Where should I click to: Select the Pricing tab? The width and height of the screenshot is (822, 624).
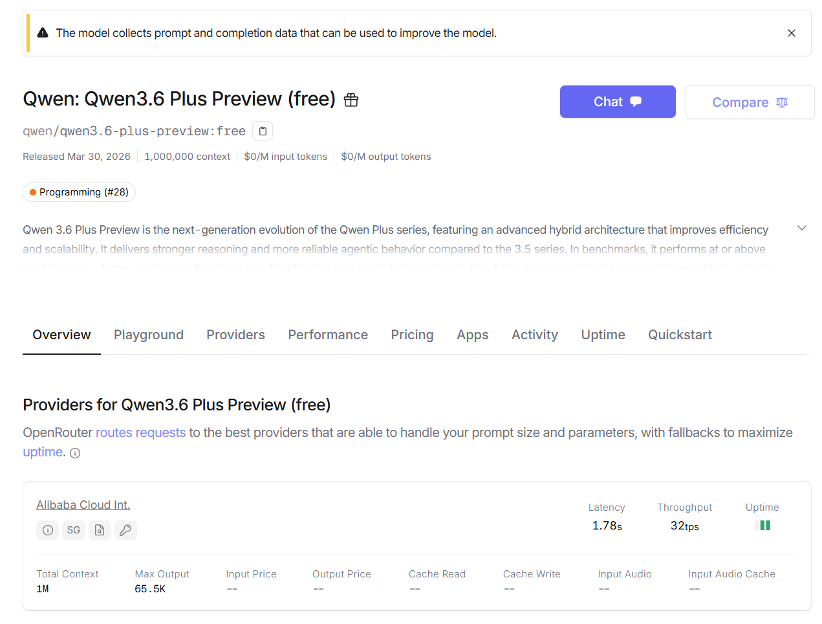coord(412,335)
